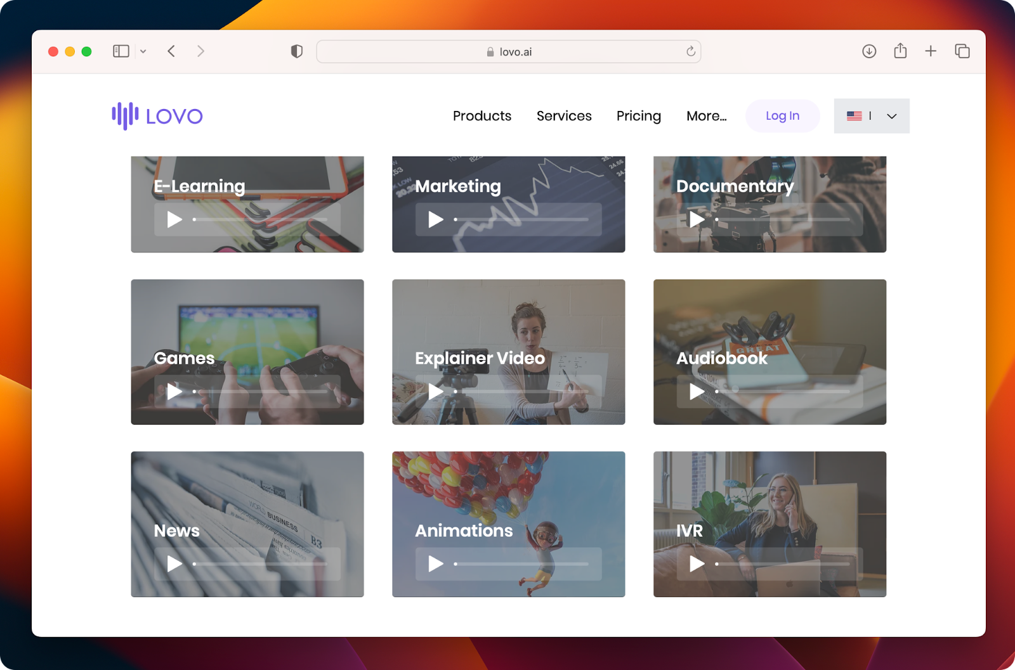Play the Marketing audio sample
The height and width of the screenshot is (670, 1015).
[436, 219]
